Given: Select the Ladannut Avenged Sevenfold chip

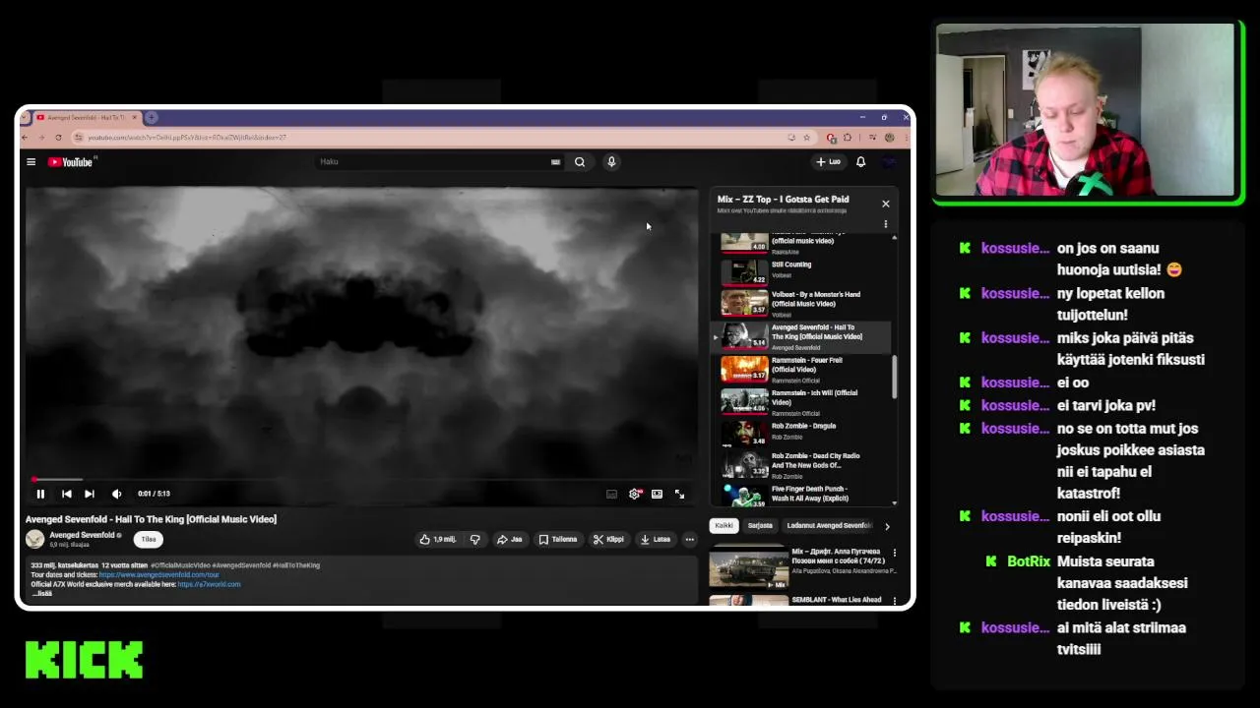Looking at the screenshot, I should point(829,525).
